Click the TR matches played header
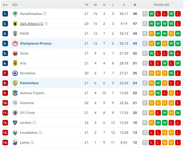 click(86, 5)
